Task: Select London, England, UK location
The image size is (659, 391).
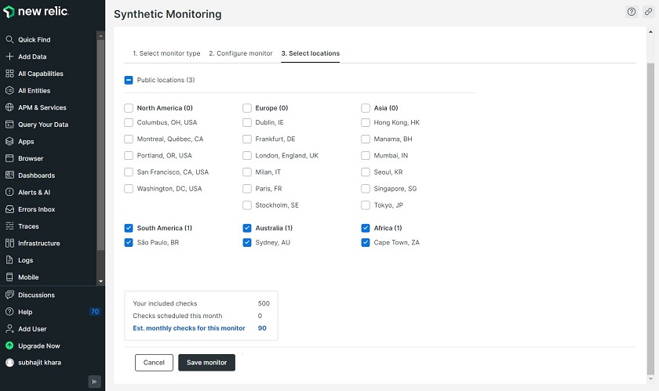Action: [247, 155]
